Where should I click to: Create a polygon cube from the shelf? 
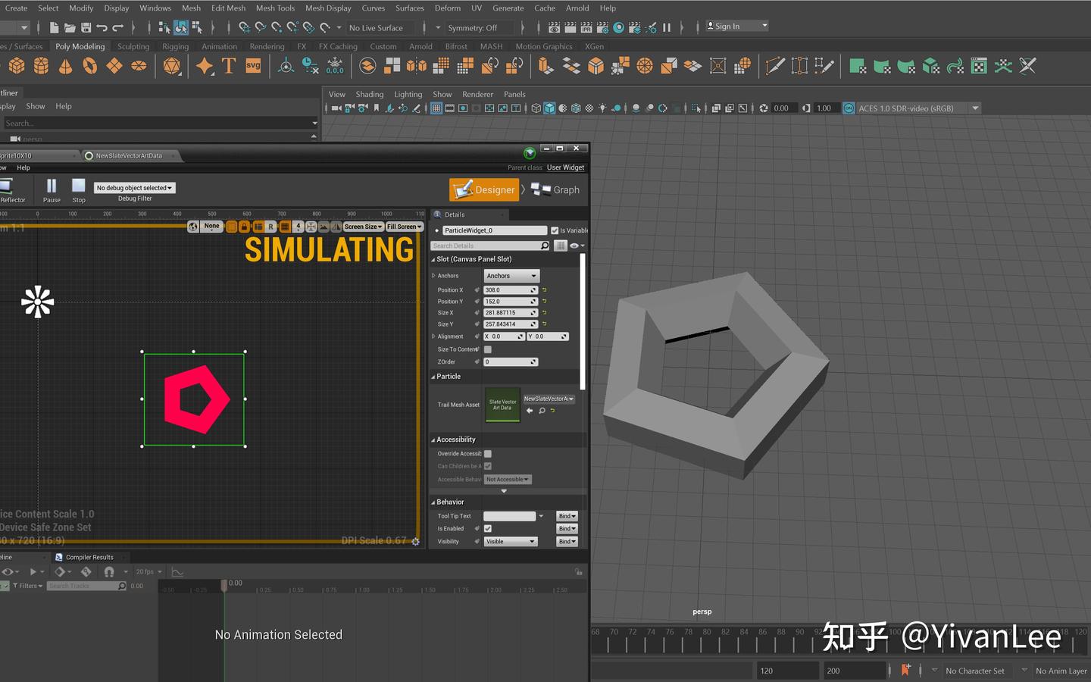pos(17,67)
